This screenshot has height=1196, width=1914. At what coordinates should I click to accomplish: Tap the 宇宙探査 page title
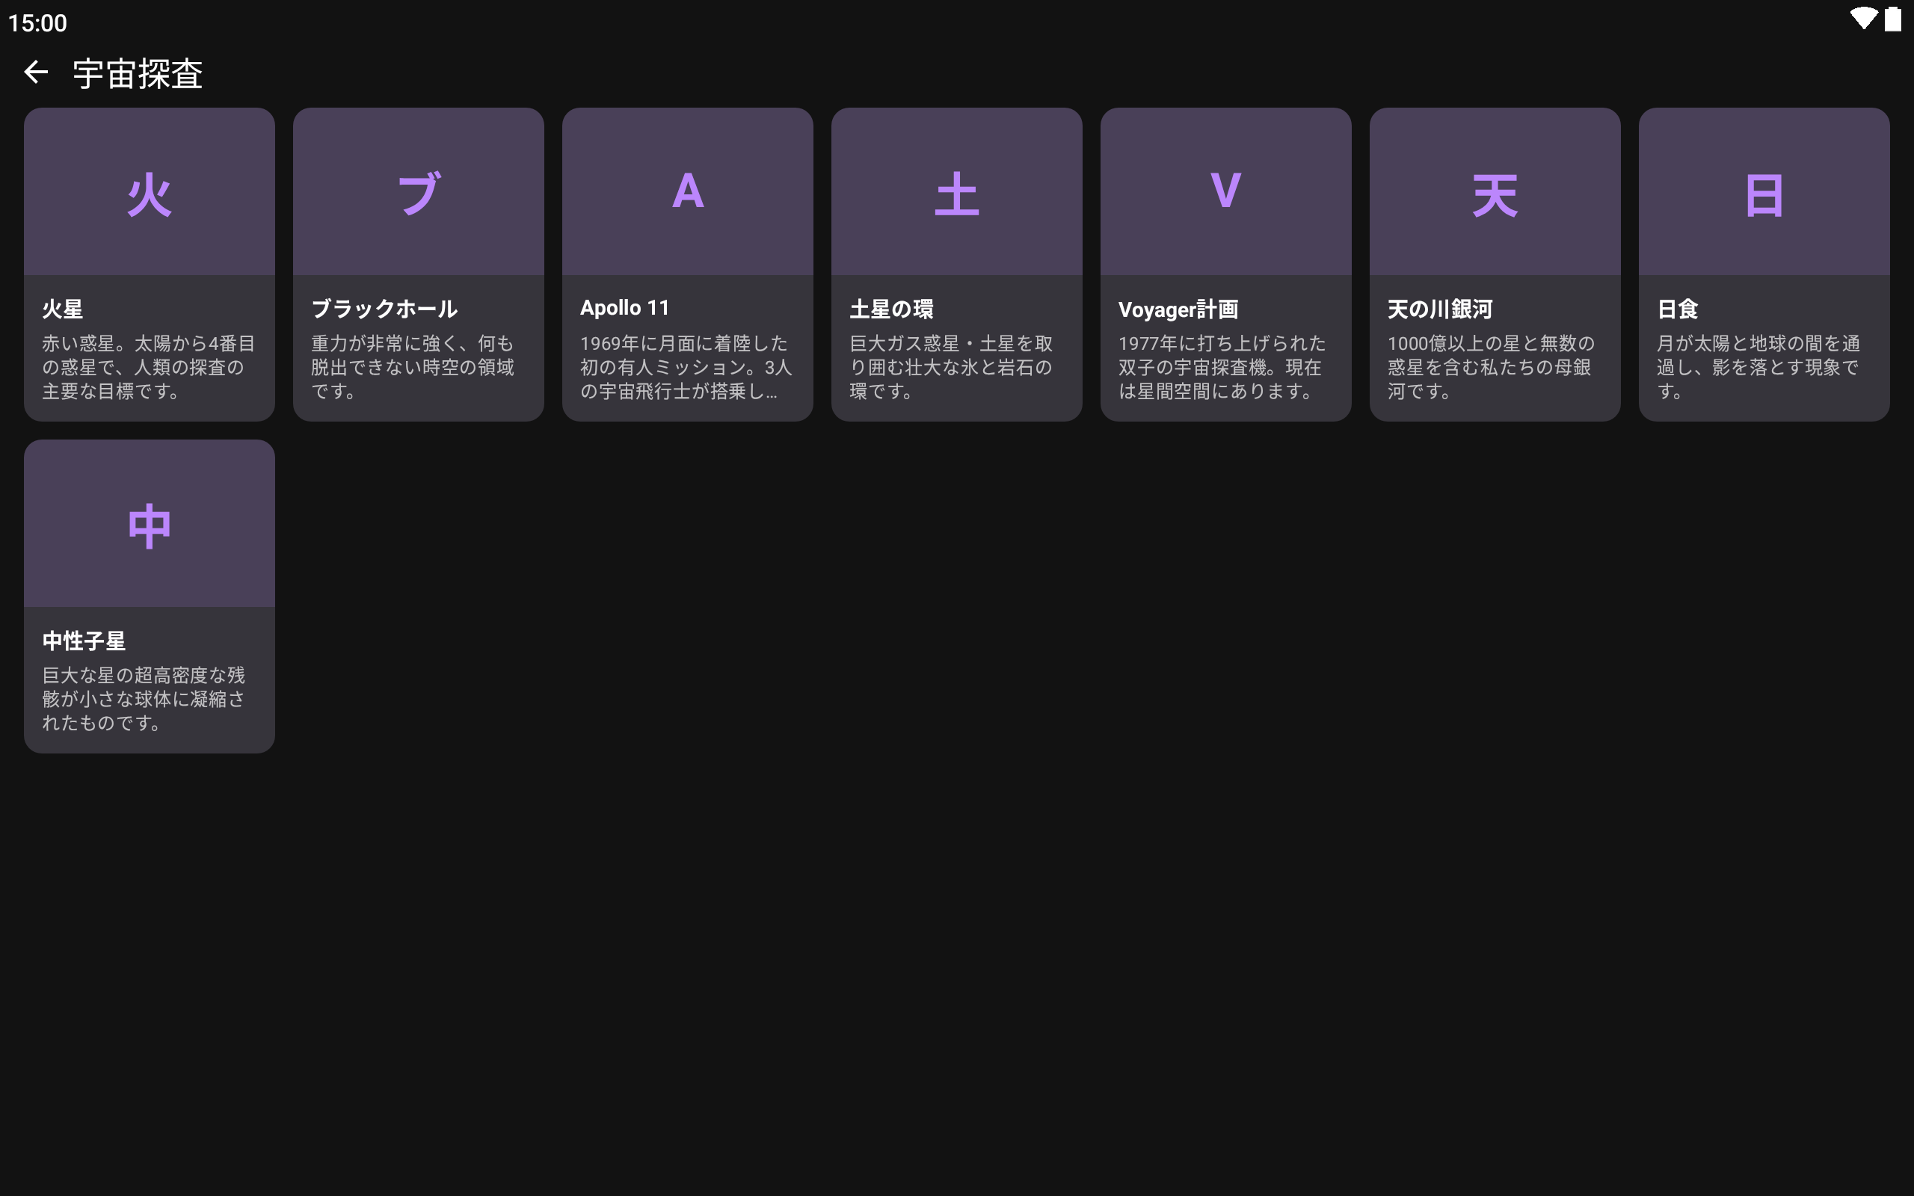(138, 73)
